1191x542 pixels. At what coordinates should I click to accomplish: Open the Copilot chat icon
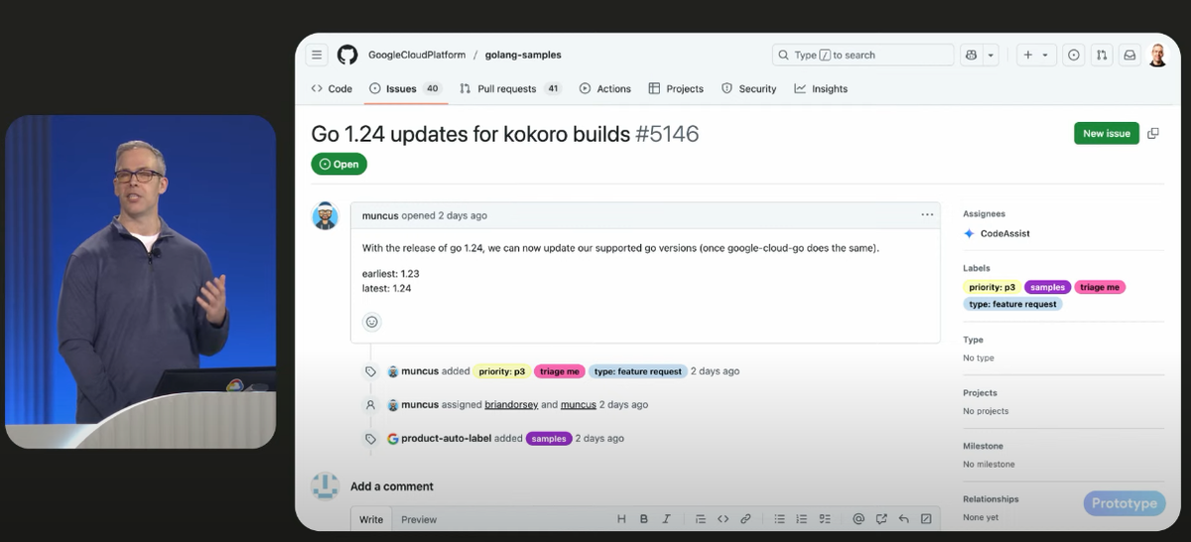(x=971, y=56)
